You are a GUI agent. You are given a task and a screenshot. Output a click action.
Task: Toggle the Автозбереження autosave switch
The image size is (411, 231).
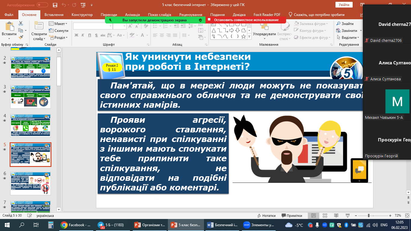(x=42, y=5)
